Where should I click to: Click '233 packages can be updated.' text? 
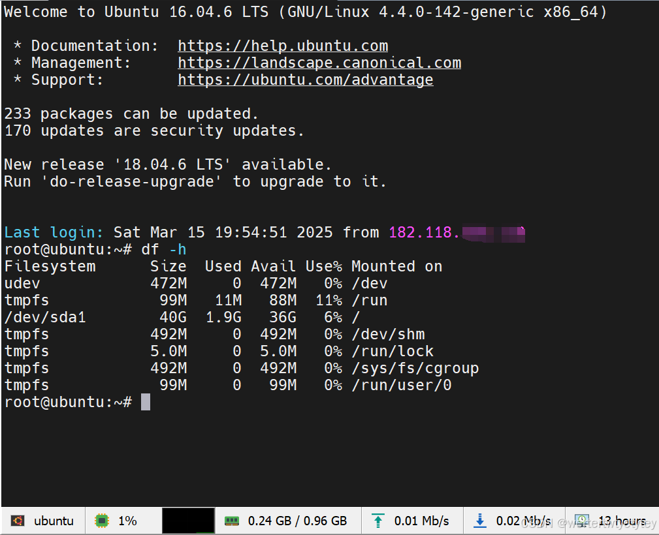[131, 114]
